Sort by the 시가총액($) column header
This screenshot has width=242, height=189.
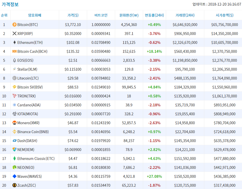[x=225, y=15]
